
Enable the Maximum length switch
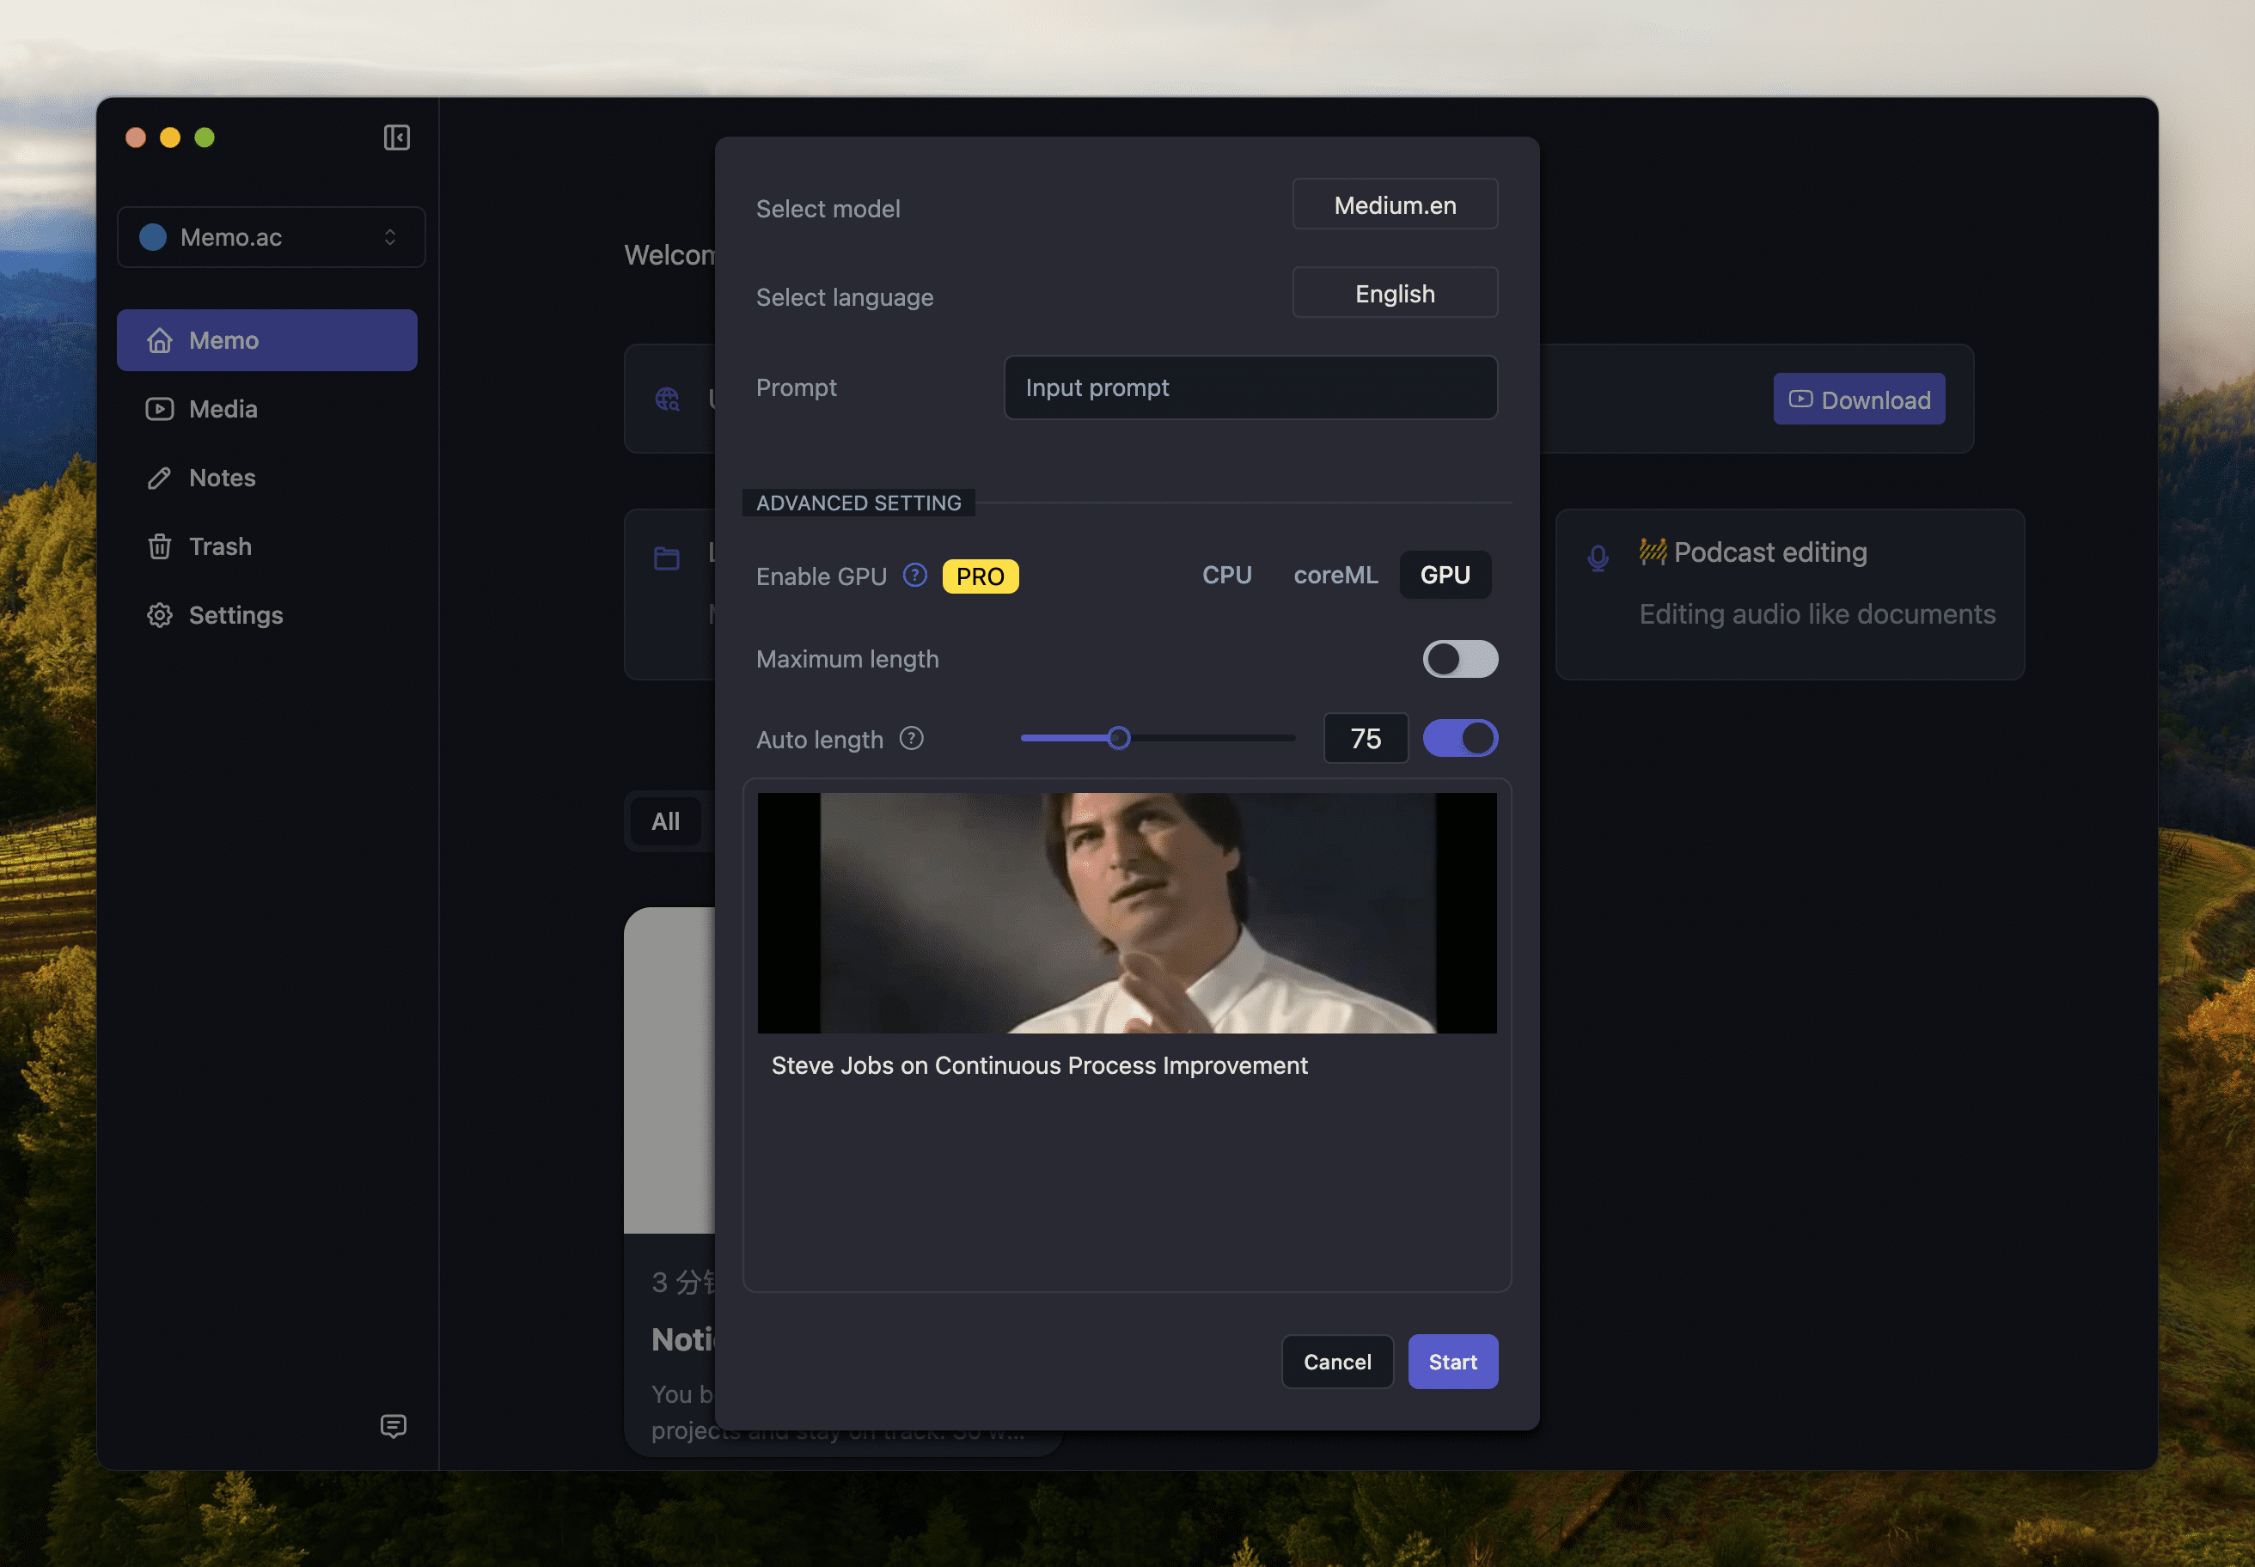(1459, 659)
